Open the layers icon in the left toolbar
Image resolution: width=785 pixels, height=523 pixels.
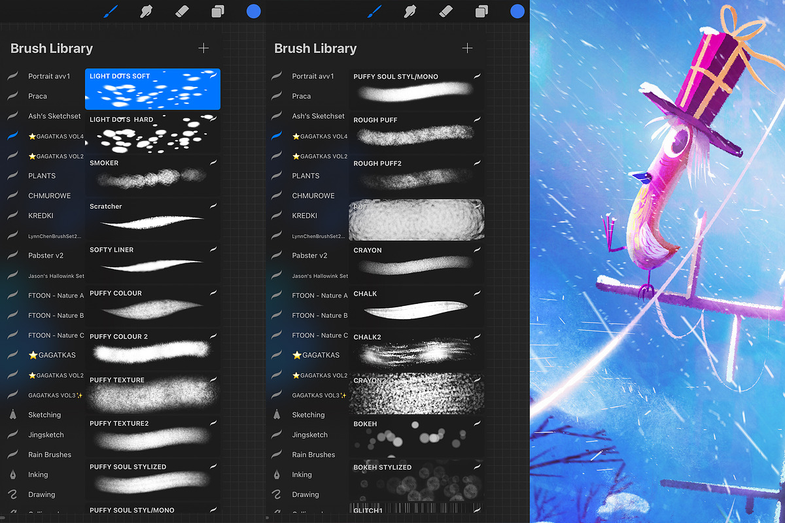point(218,11)
